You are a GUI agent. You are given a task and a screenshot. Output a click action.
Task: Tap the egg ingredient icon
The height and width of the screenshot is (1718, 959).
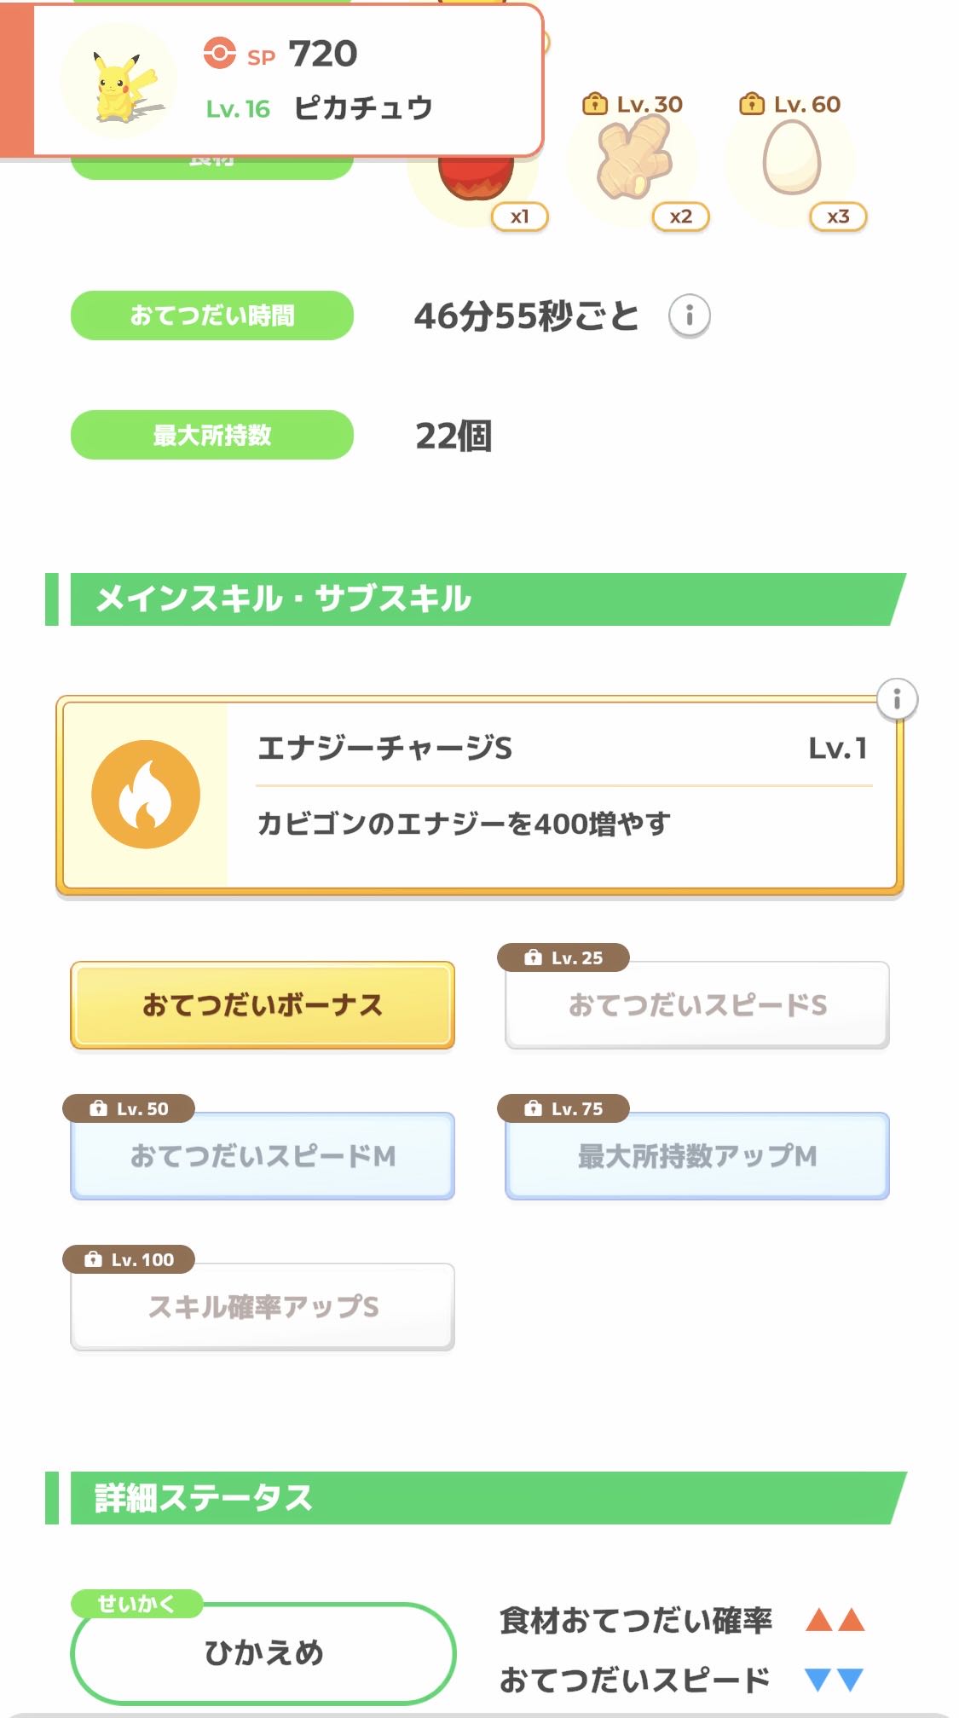[x=792, y=158]
